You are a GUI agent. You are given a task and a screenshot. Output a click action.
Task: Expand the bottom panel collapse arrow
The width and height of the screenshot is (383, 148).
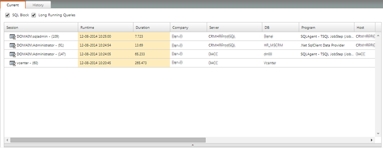[x=193, y=145]
